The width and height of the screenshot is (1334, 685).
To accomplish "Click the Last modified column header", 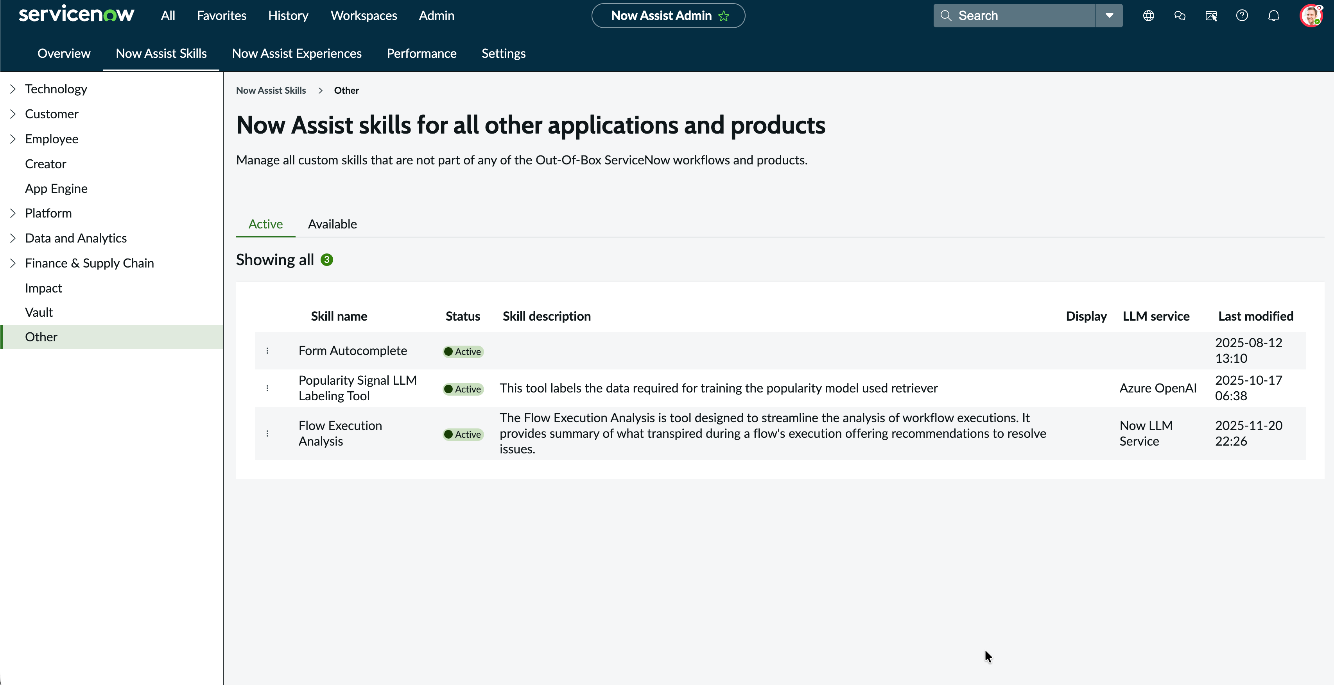I will (x=1255, y=316).
